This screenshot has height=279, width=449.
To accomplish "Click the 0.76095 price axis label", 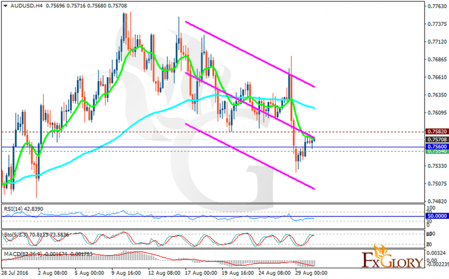I will point(437,113).
